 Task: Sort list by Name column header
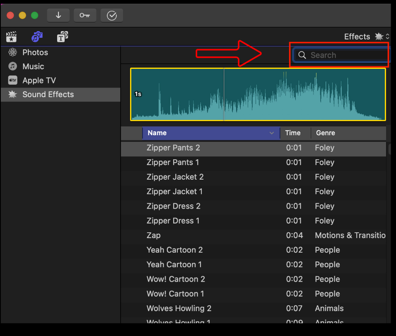(x=211, y=133)
